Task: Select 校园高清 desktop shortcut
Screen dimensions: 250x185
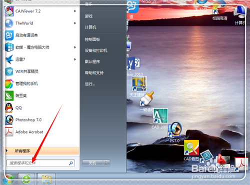Action: 220,11
